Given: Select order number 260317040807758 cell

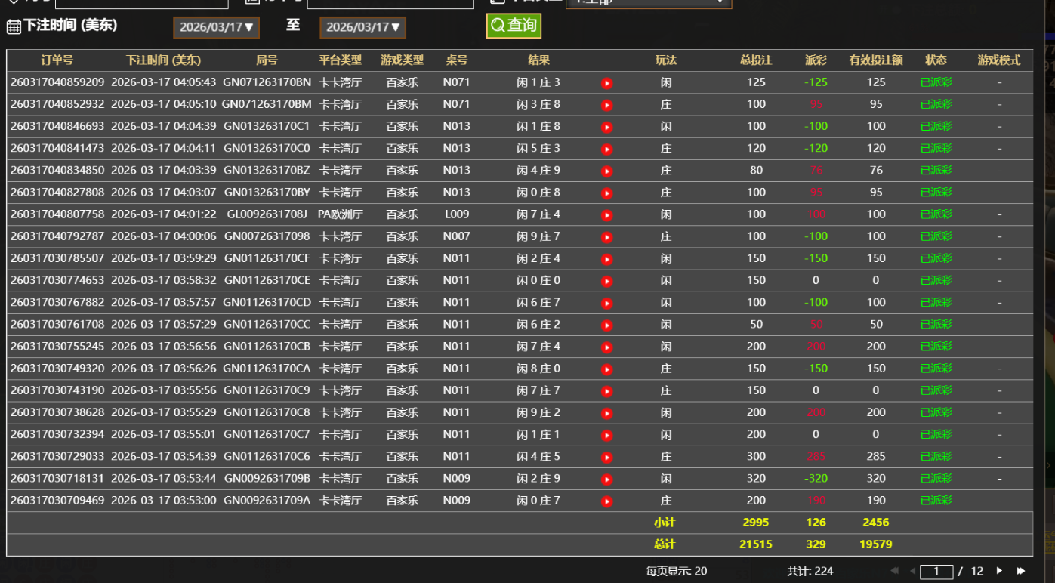Looking at the screenshot, I should click(x=57, y=214).
